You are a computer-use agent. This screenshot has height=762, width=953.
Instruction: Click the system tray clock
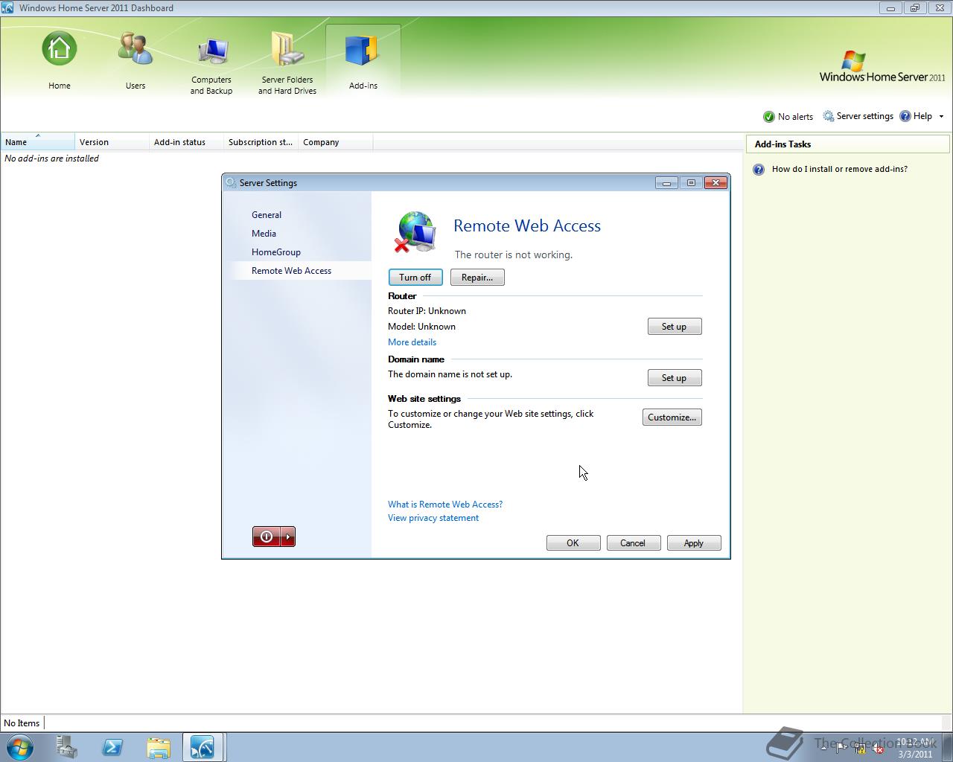[x=915, y=748]
